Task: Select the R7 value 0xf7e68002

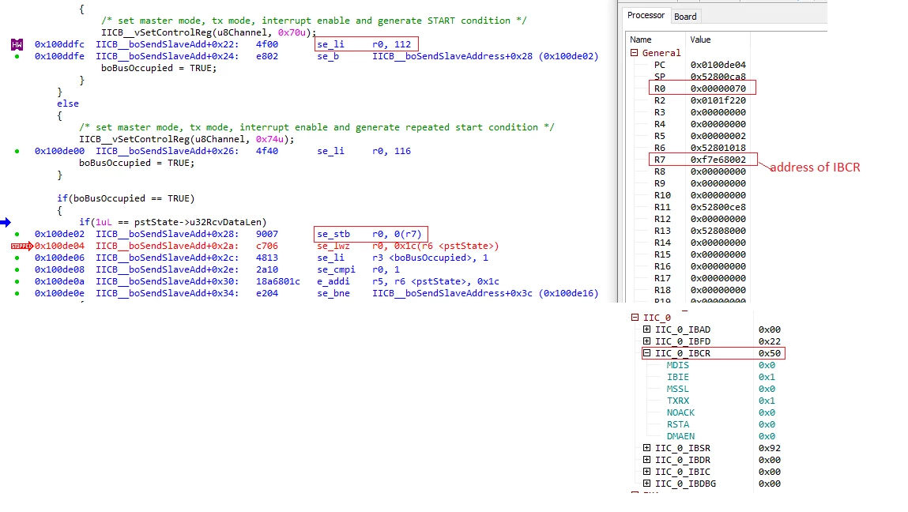Action: coord(718,160)
